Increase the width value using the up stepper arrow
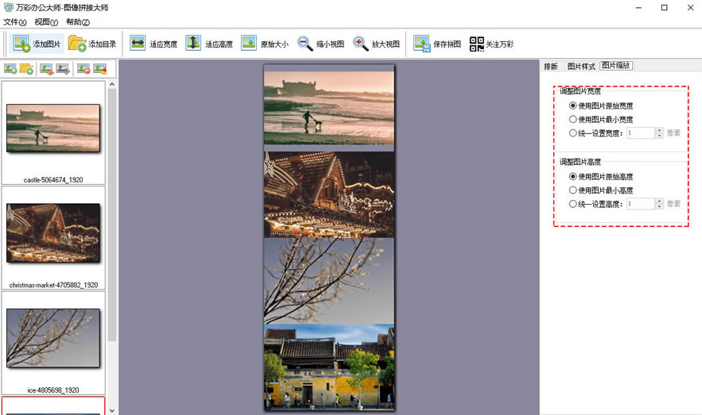Screen dimensions: 702x415 click(x=659, y=130)
